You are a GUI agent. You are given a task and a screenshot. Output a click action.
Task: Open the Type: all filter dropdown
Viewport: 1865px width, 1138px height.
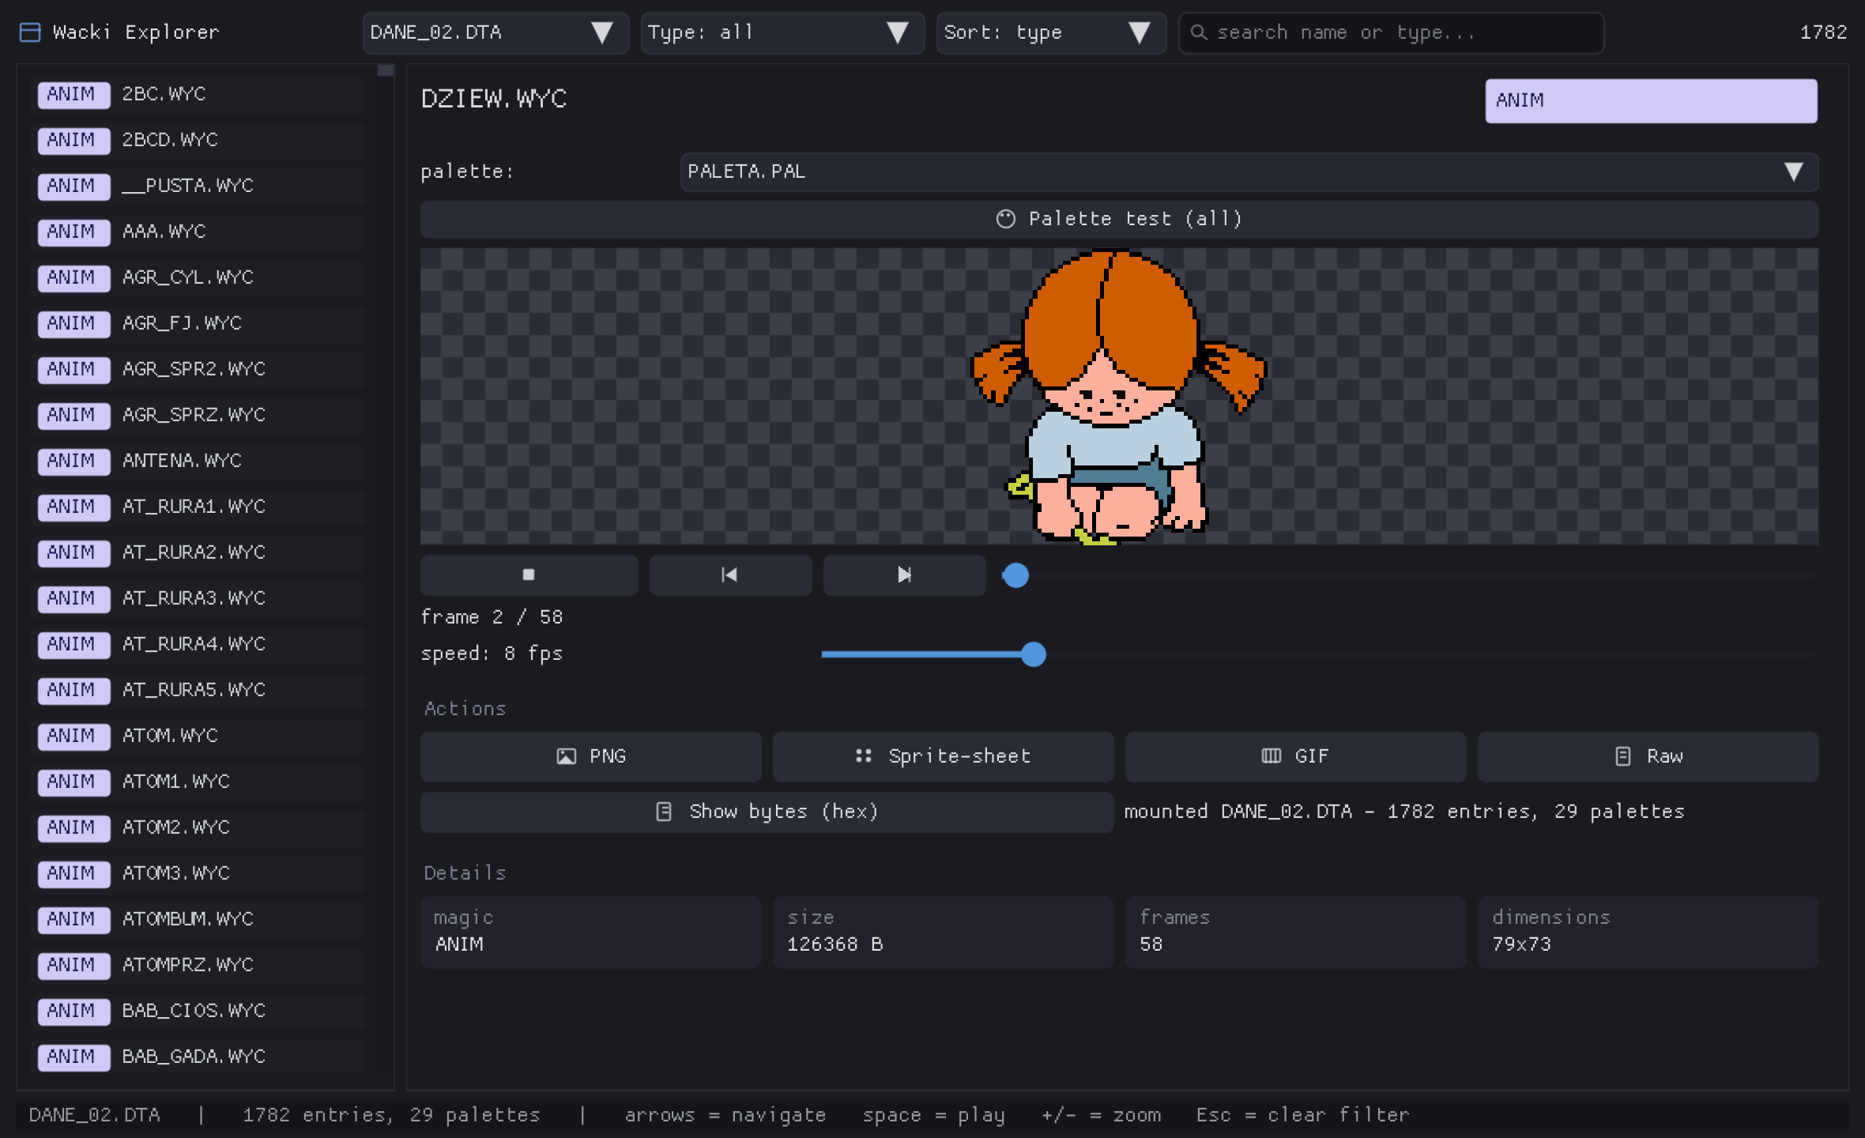pos(782,32)
